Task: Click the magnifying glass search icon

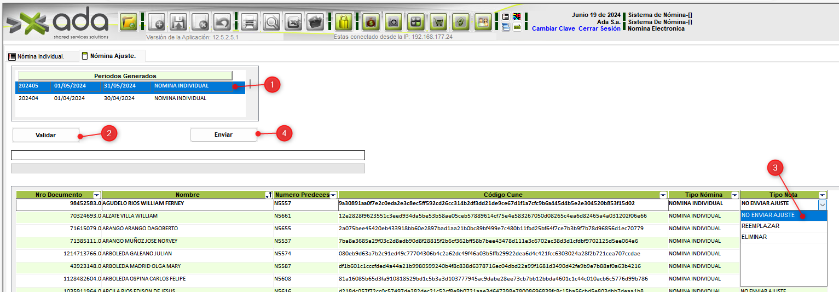Action: point(271,22)
